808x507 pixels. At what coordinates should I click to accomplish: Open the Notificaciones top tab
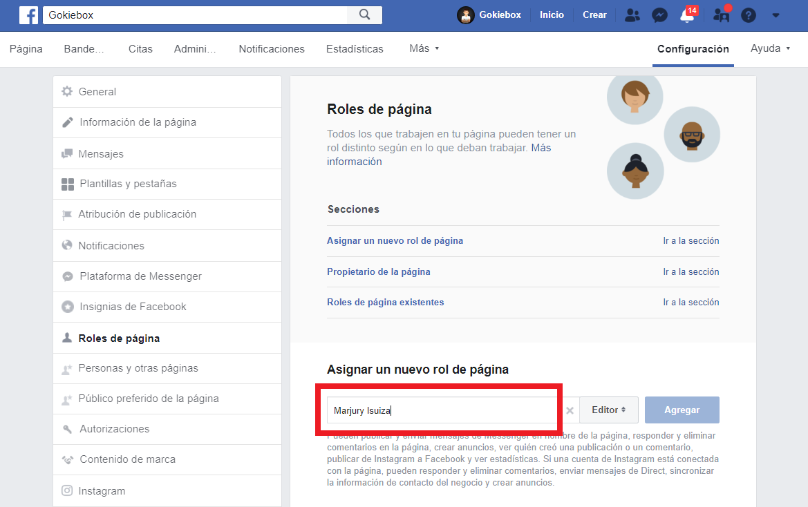pyautogui.click(x=272, y=49)
